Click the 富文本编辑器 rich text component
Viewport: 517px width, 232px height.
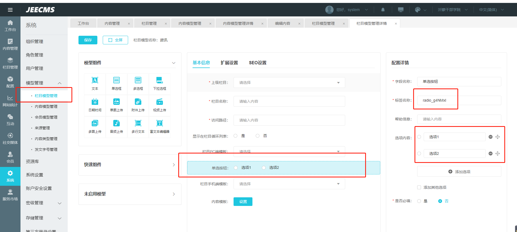160,124
